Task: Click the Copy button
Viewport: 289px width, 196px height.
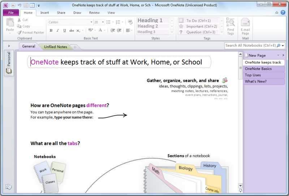Action: point(23,26)
